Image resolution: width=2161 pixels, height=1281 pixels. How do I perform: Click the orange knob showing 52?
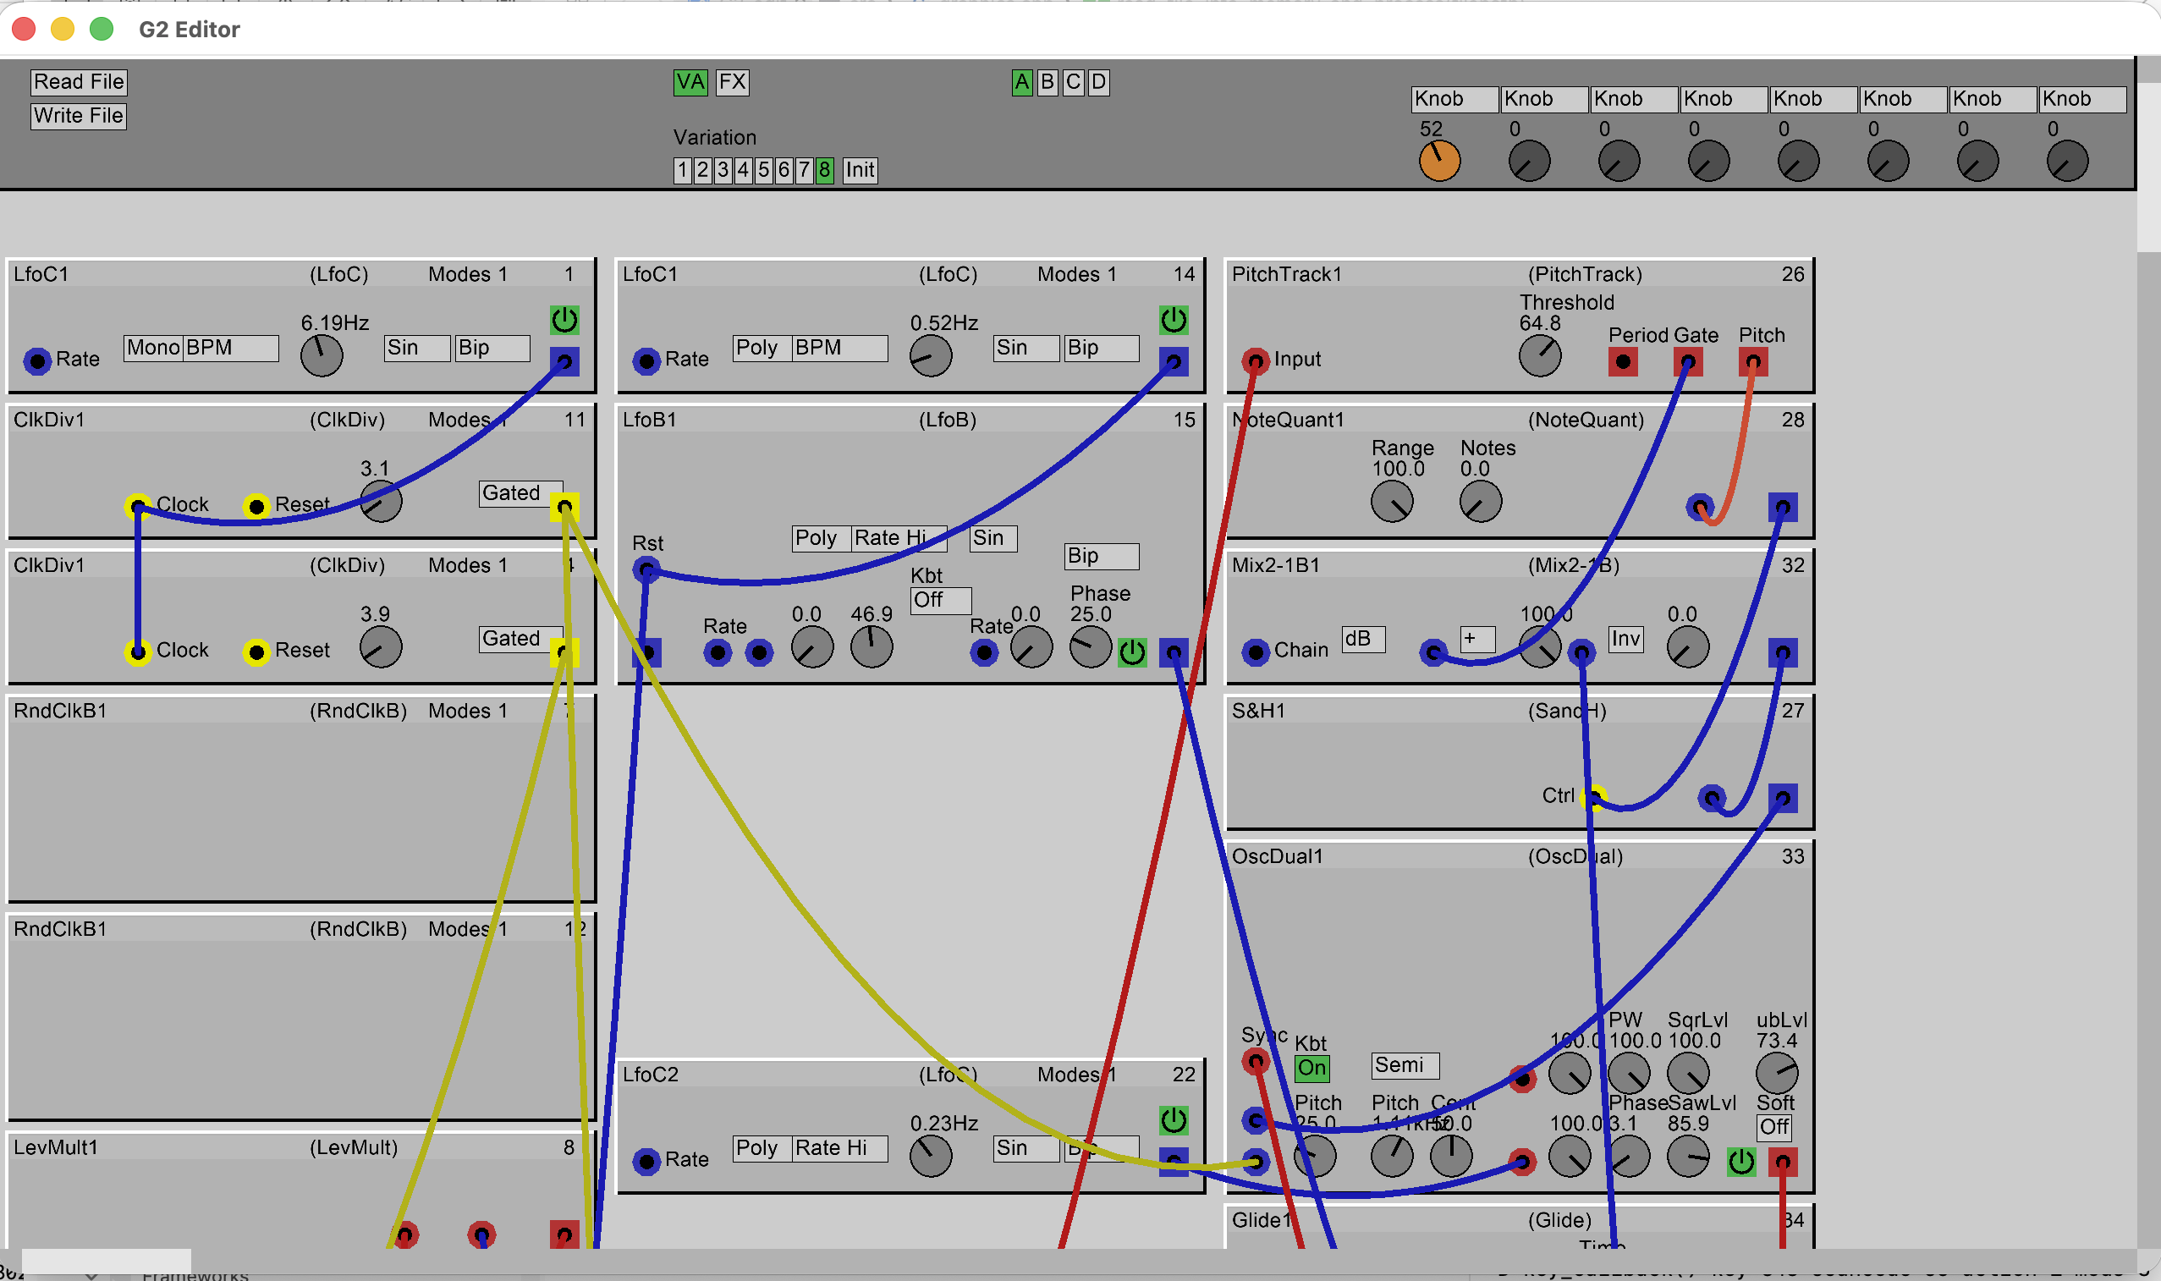pyautogui.click(x=1438, y=162)
